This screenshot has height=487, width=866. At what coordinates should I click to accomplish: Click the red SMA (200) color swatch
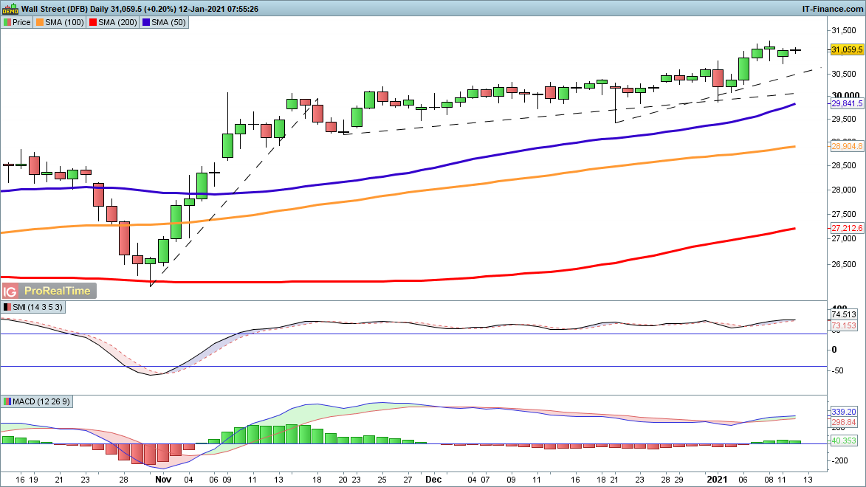click(92, 22)
